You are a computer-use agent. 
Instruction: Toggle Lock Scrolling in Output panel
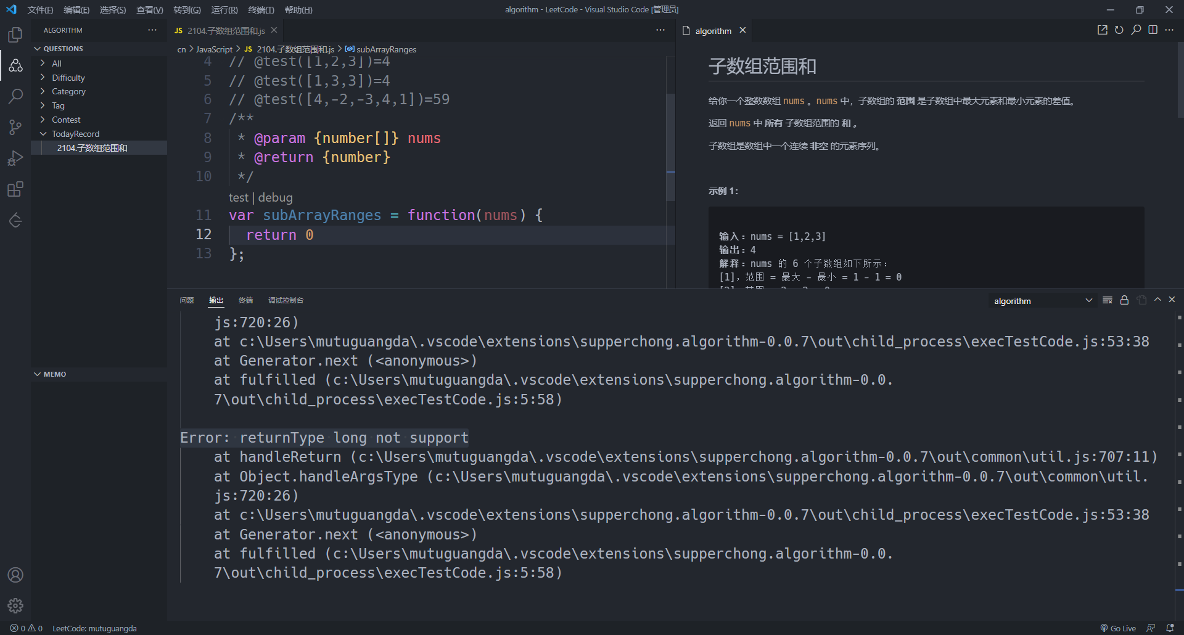click(x=1124, y=300)
